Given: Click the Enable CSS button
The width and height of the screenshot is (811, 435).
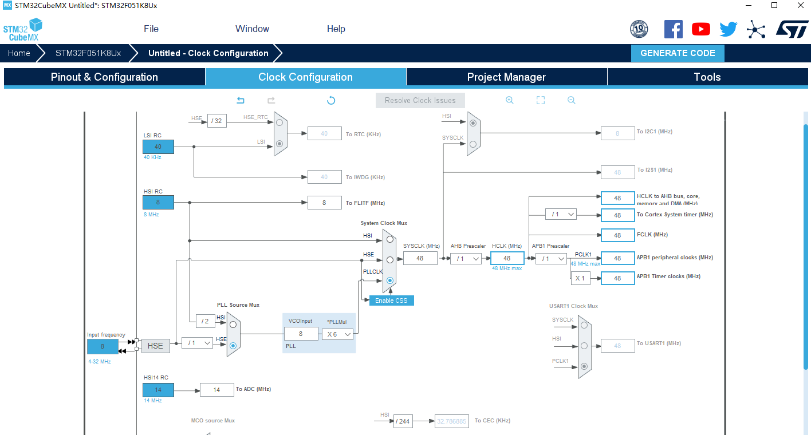Looking at the screenshot, I should [x=391, y=300].
